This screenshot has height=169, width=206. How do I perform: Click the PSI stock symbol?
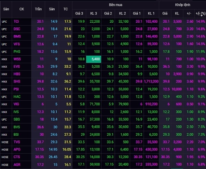point(16,89)
